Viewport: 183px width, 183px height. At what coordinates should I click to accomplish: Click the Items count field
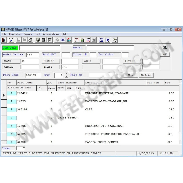pyautogui.click(x=21, y=148)
